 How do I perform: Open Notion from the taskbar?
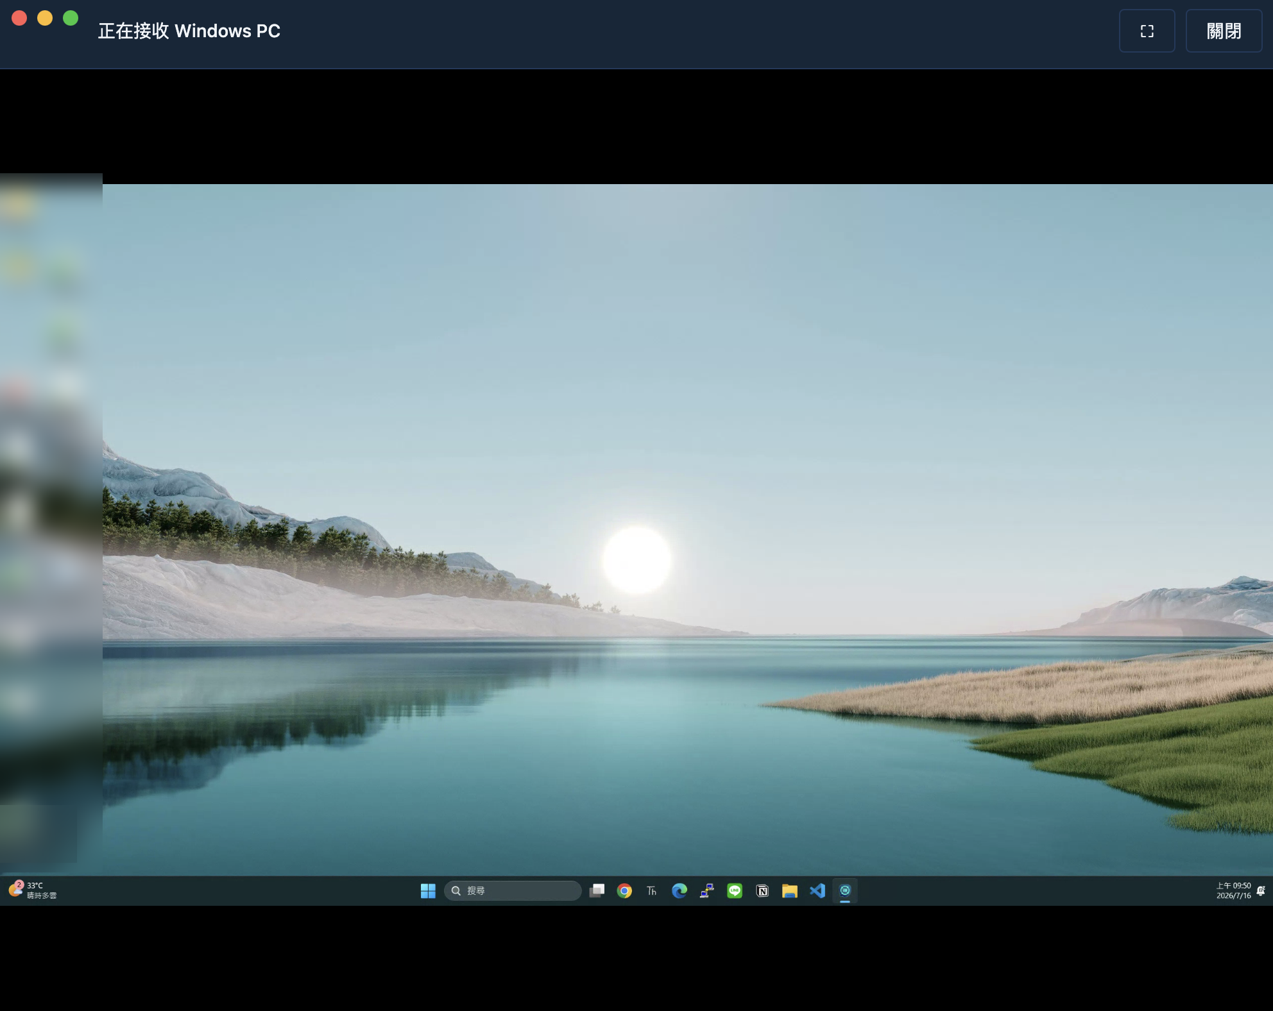[762, 890]
